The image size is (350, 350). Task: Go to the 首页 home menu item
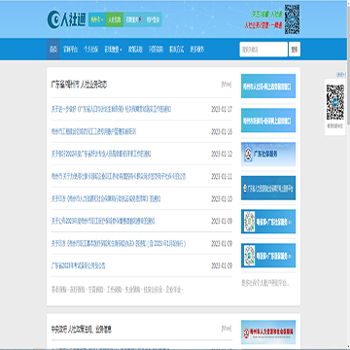click(53, 50)
